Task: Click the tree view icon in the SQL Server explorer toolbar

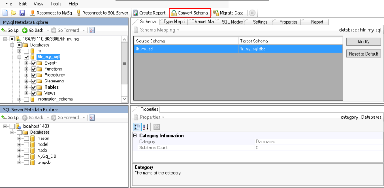Action: click(92, 118)
